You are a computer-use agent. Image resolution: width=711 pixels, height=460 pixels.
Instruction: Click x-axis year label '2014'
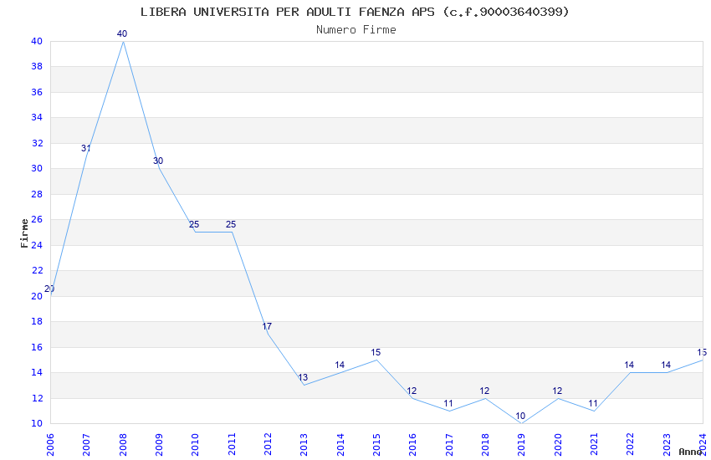coord(340,444)
